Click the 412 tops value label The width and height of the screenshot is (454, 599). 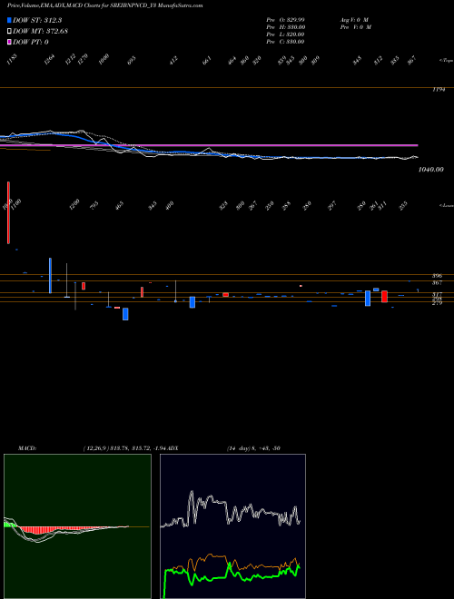[173, 60]
